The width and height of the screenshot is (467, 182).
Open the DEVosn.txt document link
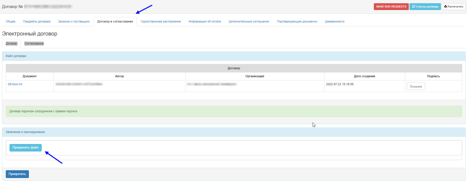tap(15, 84)
